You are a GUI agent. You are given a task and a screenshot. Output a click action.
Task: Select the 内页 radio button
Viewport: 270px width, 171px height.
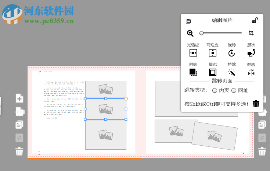[x=215, y=91]
